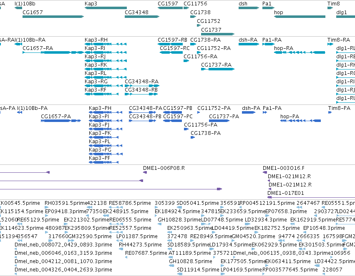Click transcript Kap3-RF
This screenshot has height=276, width=355.
point(95,90)
